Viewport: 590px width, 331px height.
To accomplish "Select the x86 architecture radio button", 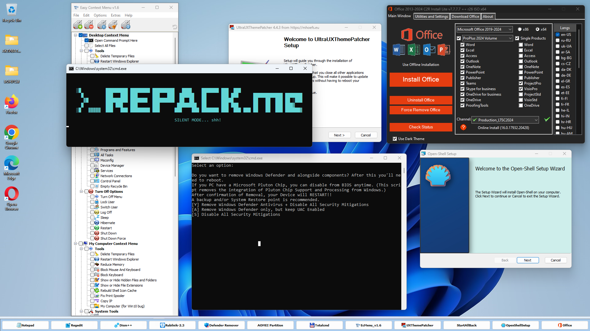I will coord(520,29).
